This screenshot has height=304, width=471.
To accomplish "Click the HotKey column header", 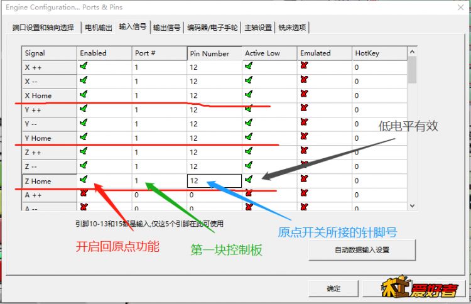I will 379,53.
